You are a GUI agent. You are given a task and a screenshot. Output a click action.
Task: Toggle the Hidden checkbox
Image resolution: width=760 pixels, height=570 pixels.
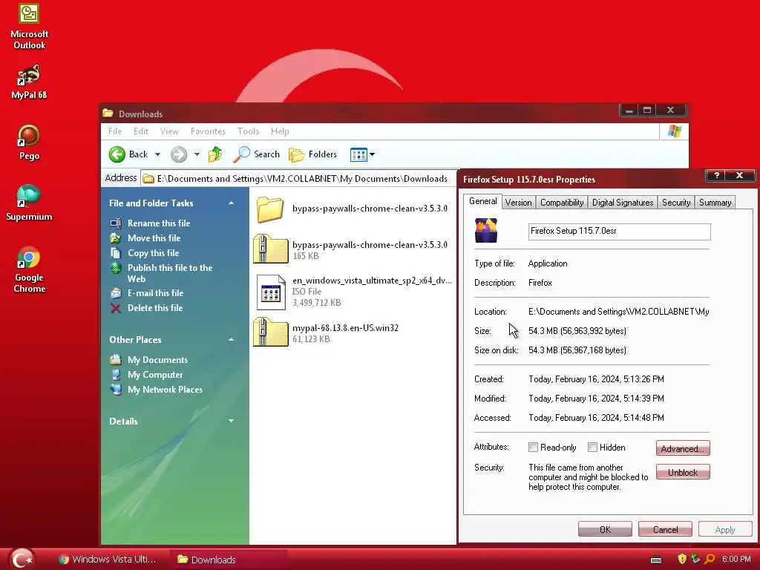(x=592, y=447)
